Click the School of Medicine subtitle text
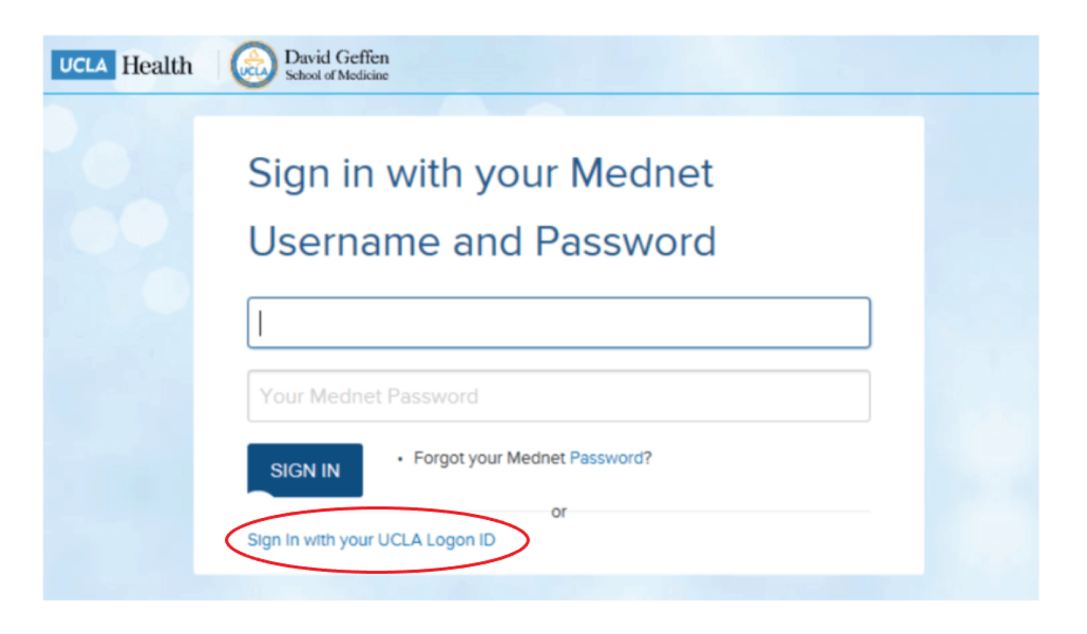 click(336, 75)
